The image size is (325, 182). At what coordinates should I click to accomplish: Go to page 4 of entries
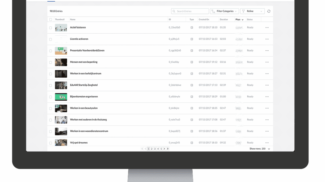158,149
